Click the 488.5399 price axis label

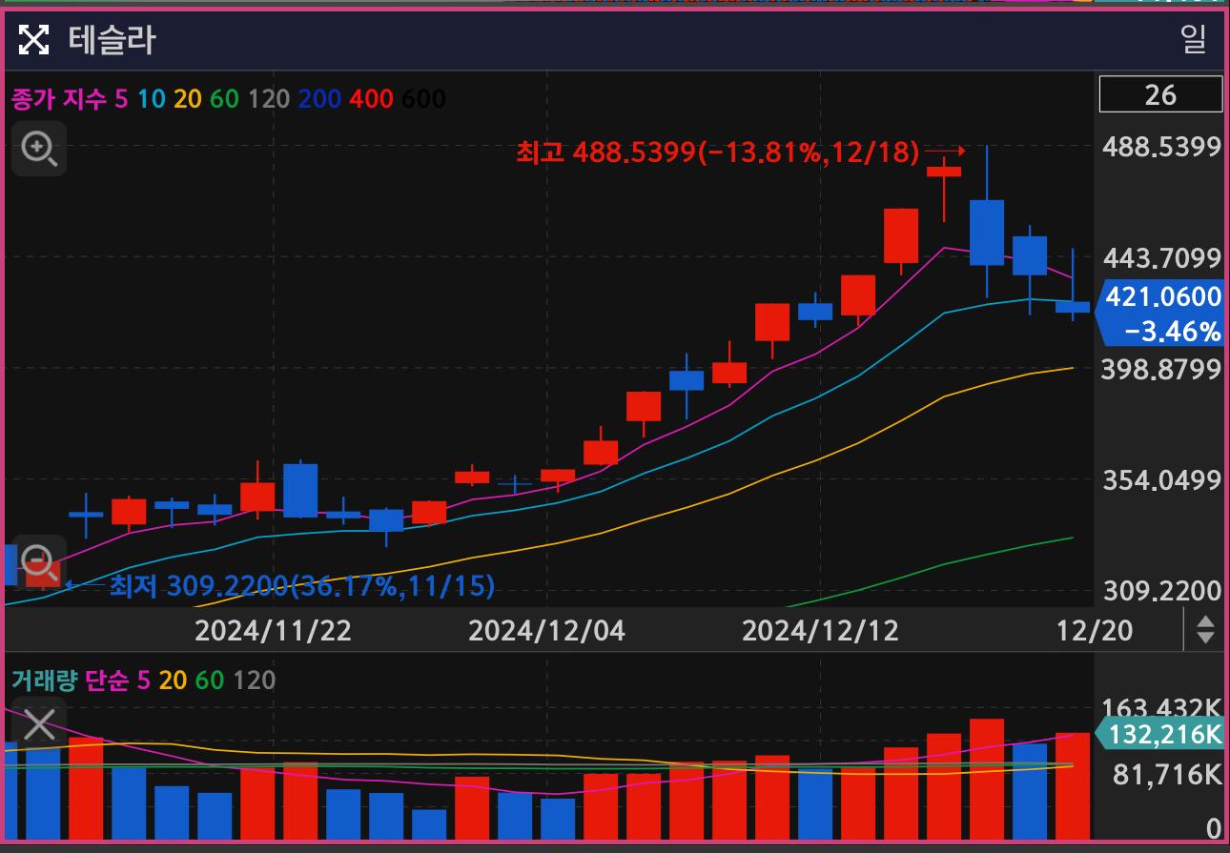coord(1161,147)
